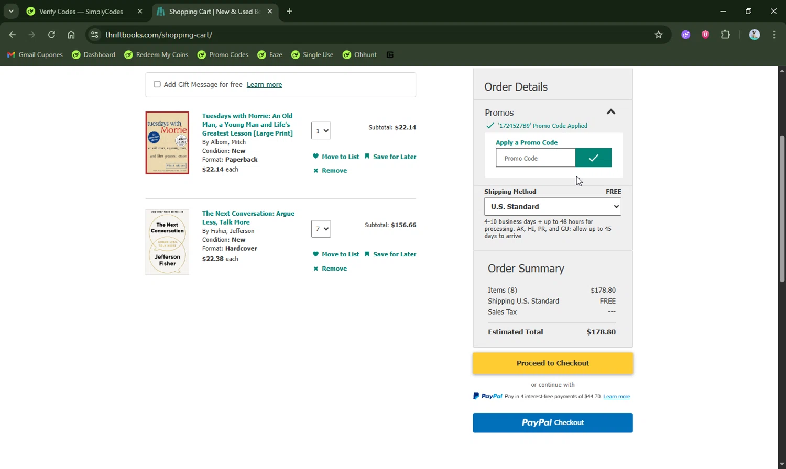786x469 pixels.
Task: Click the $156.66 subtotal text
Action: point(403,225)
